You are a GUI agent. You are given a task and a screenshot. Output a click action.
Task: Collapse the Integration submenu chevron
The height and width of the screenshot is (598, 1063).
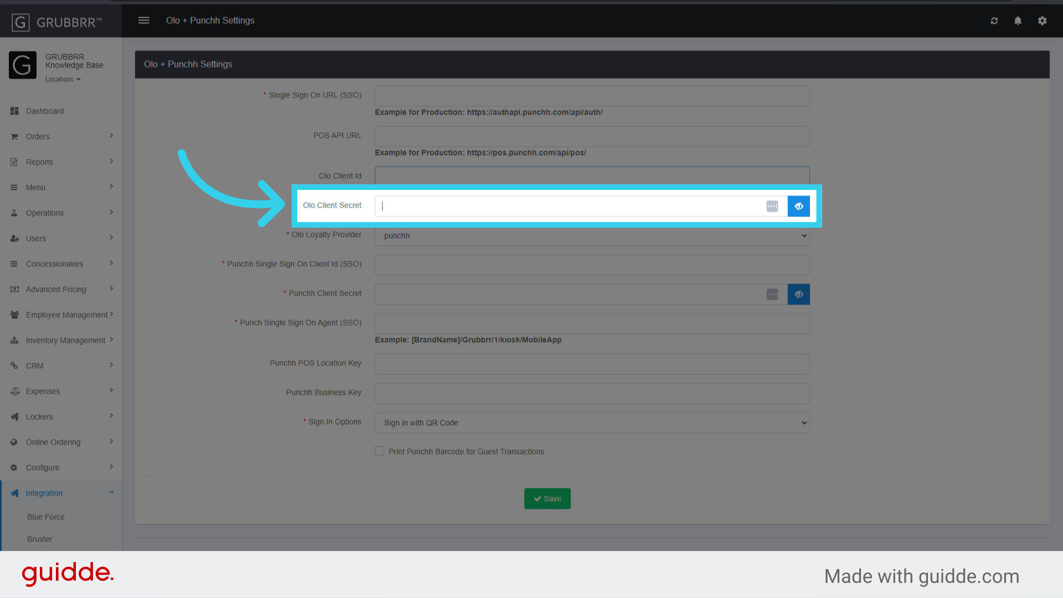click(x=111, y=492)
